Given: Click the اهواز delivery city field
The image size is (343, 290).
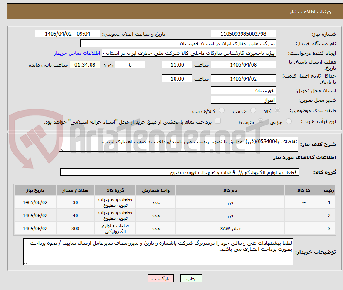Looking at the screenshot, I should tap(243, 100).
